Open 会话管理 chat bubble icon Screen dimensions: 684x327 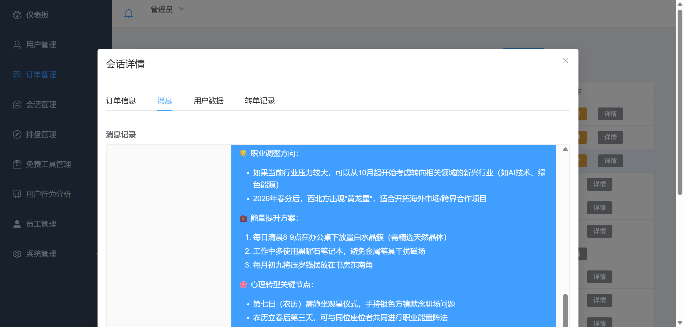17,105
